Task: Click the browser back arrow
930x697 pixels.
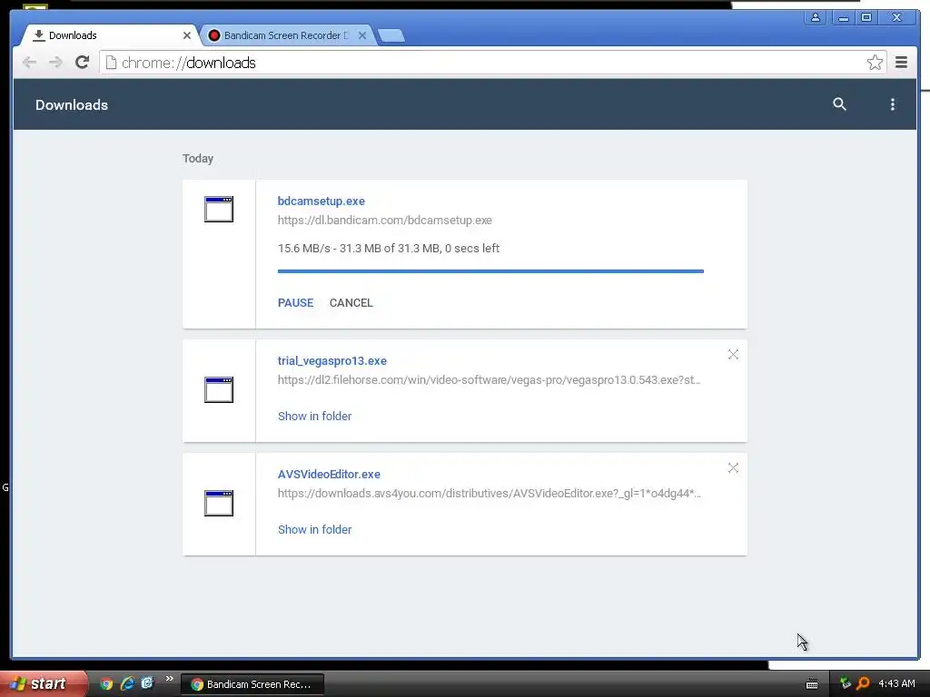Action: 29,63
